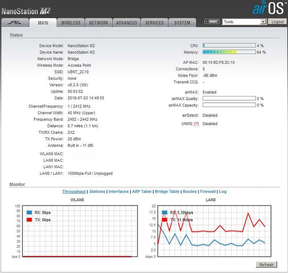The width and height of the screenshot is (288, 273).
Task: Open the Ubiquiti logo tab
Action: coord(15,23)
